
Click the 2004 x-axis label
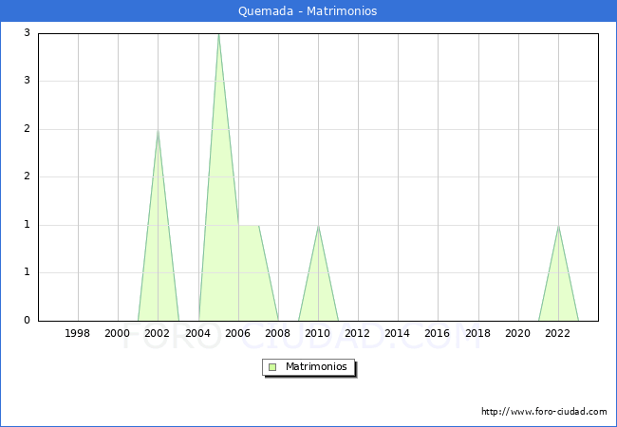(197, 333)
